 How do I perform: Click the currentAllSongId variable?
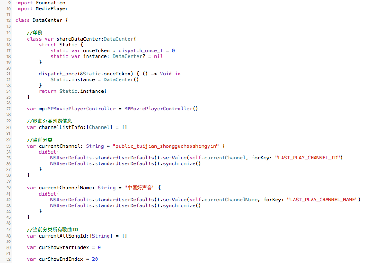64,236
